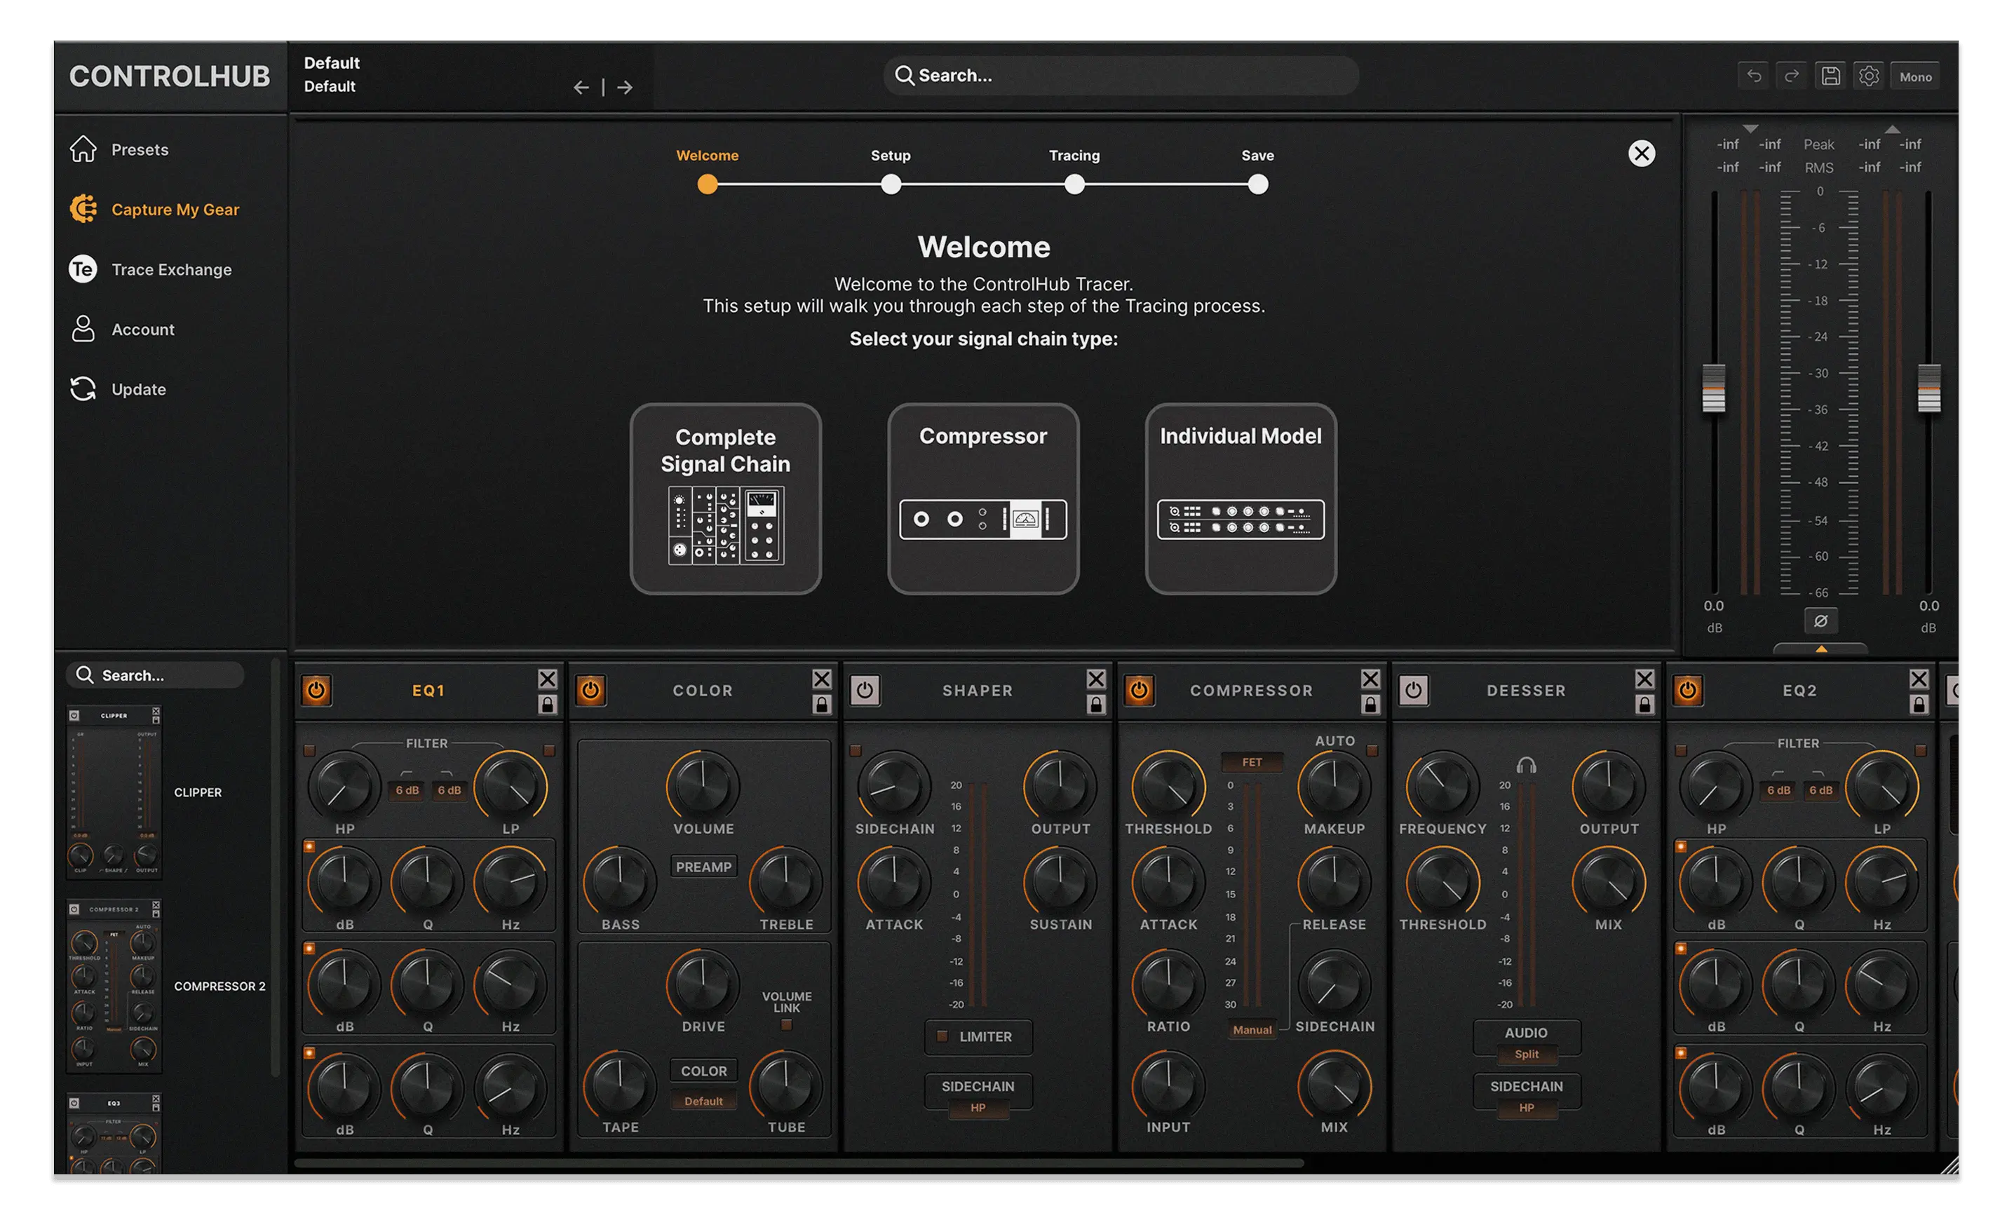
Task: Click the undo icon
Action: pos(1754,76)
